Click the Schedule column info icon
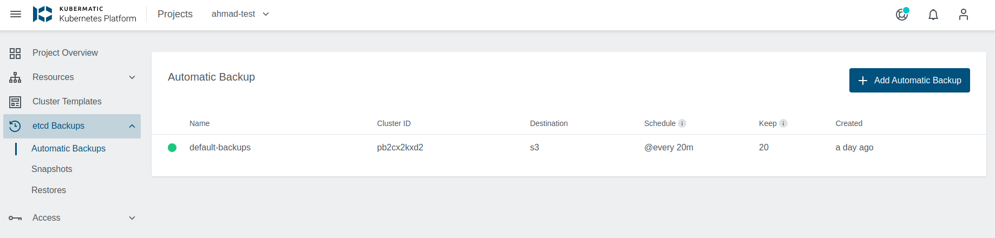The width and height of the screenshot is (995, 238). [682, 123]
